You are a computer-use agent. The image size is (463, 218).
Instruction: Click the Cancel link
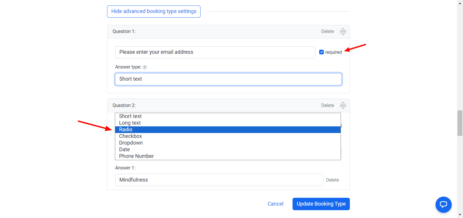[275, 204]
